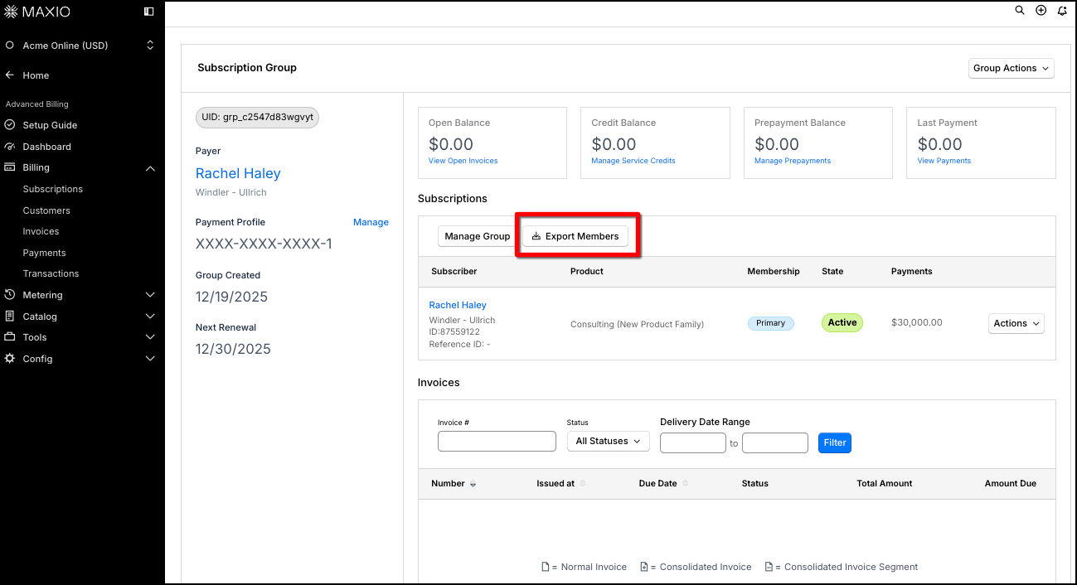Viewport: 1077px width, 585px height.
Task: Click the delivery date start field
Action: [693, 443]
